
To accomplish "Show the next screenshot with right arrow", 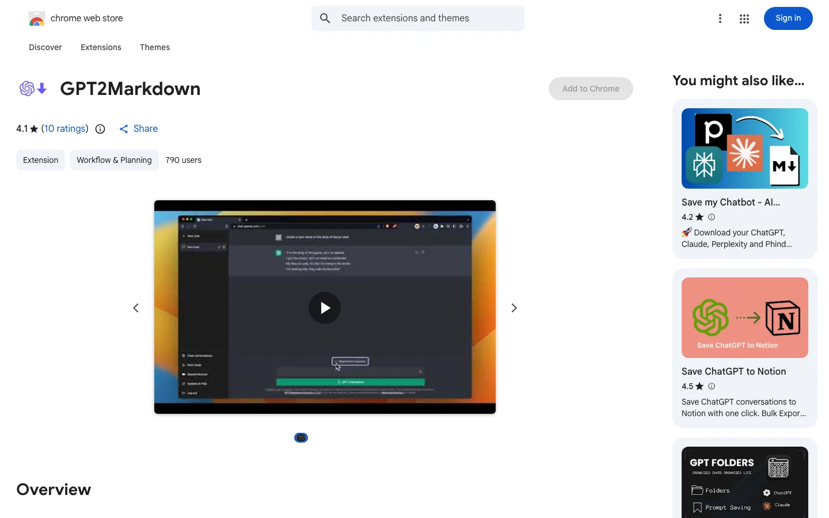I will tap(514, 308).
